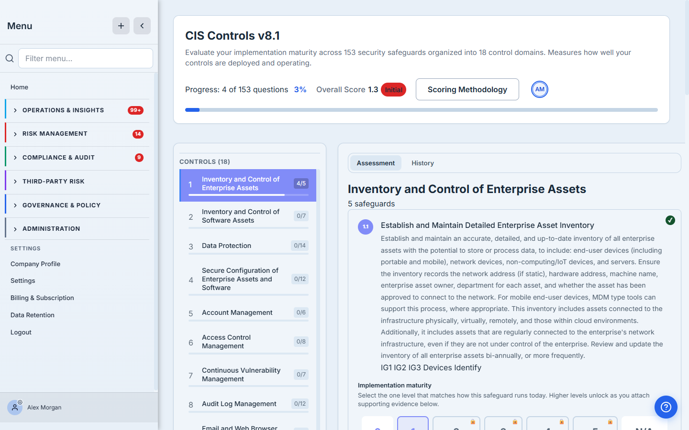Image resolution: width=689 pixels, height=430 pixels.
Task: Click the AM avatar badge in header
Action: tap(540, 89)
